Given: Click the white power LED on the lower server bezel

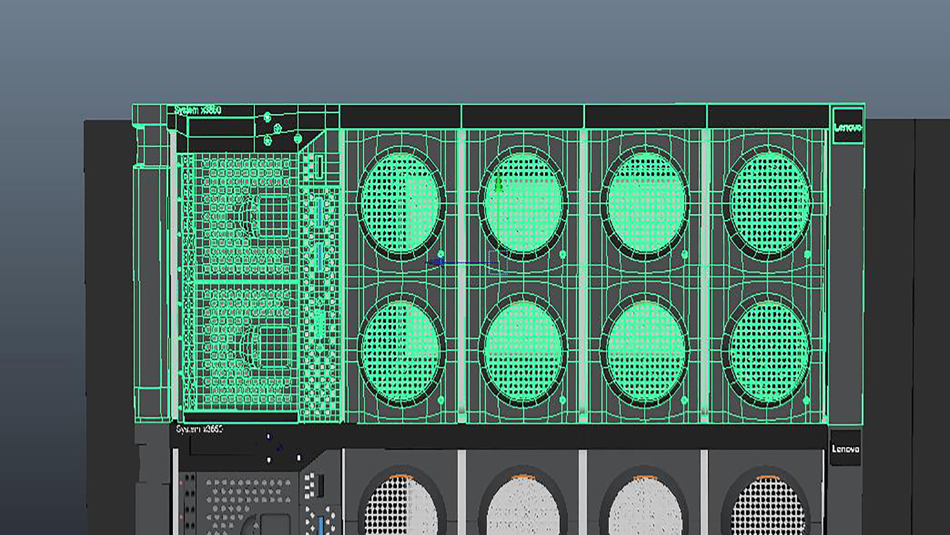Looking at the screenshot, I should pos(269,459).
